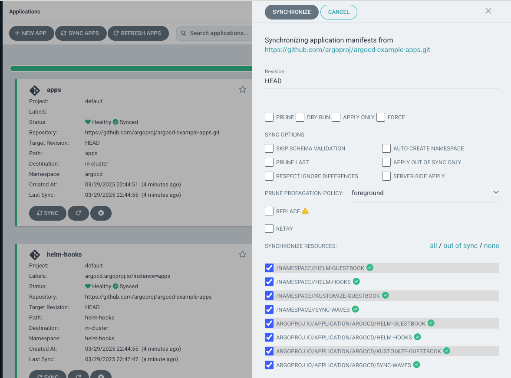
Task: Tick the APPLY ONLY checkbox
Action: point(336,117)
